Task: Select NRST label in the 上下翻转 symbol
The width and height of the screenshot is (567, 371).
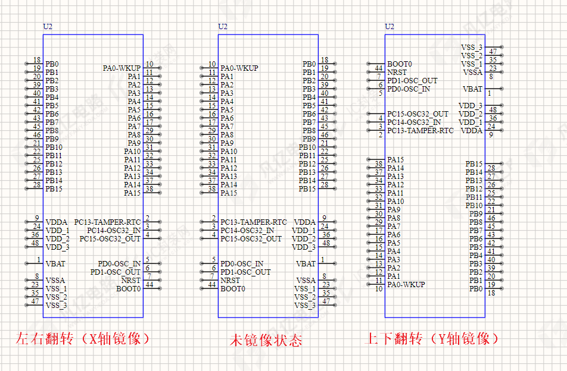Action: coord(397,72)
